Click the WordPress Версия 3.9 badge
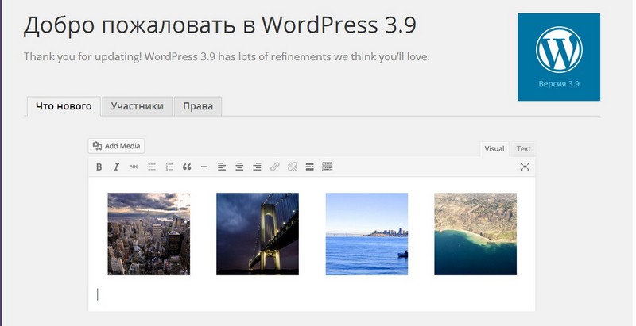Image resolution: width=636 pixels, height=326 pixels. click(x=559, y=57)
